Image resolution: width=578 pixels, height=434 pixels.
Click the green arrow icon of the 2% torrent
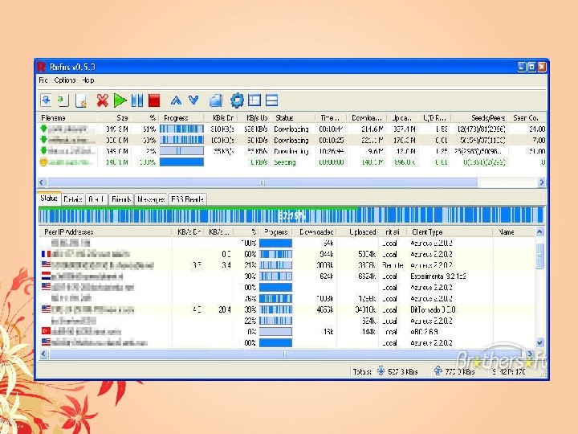coord(44,150)
